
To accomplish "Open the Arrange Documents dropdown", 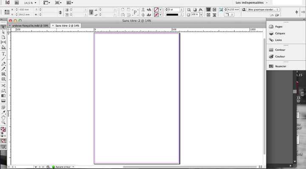I will pyautogui.click(x=70, y=3).
